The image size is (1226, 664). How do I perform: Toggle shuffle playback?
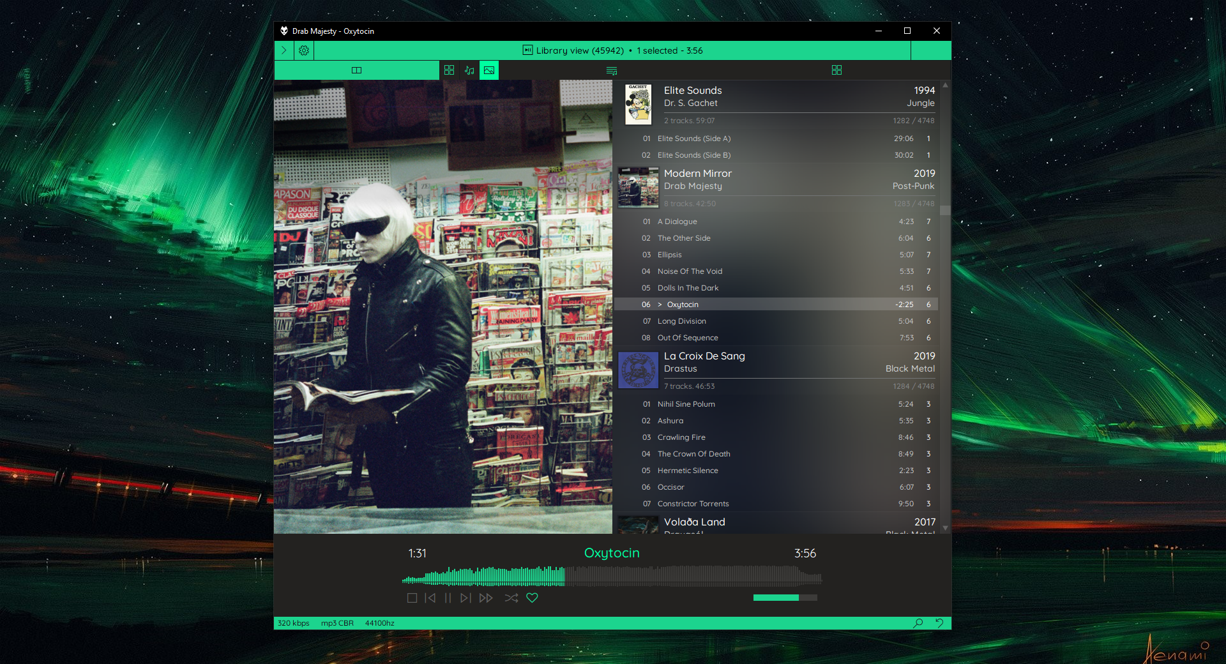tap(511, 598)
